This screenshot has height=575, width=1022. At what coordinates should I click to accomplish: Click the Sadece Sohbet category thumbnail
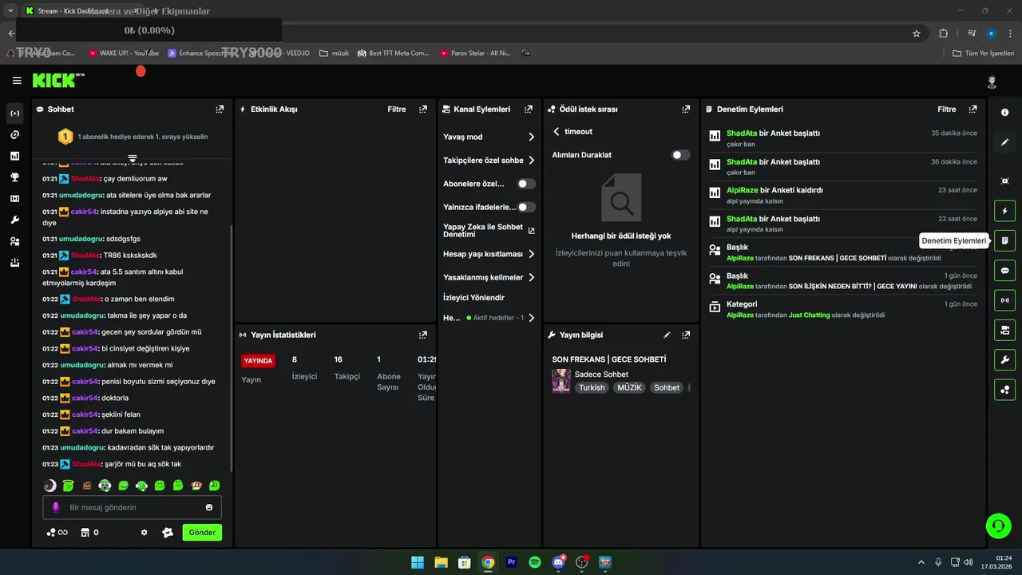[561, 381]
